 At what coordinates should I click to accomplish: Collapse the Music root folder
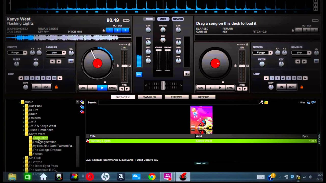(20, 102)
